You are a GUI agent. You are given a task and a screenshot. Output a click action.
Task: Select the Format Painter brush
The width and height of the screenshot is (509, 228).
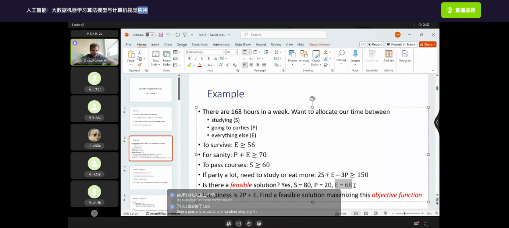(140, 64)
